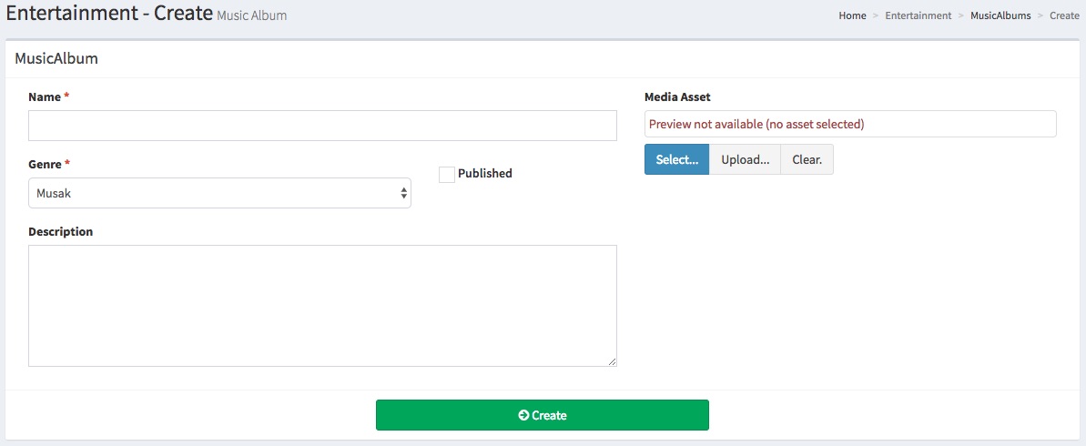This screenshot has height=446, width=1086.
Task: Submit the form with the green Create button
Action: [542, 415]
